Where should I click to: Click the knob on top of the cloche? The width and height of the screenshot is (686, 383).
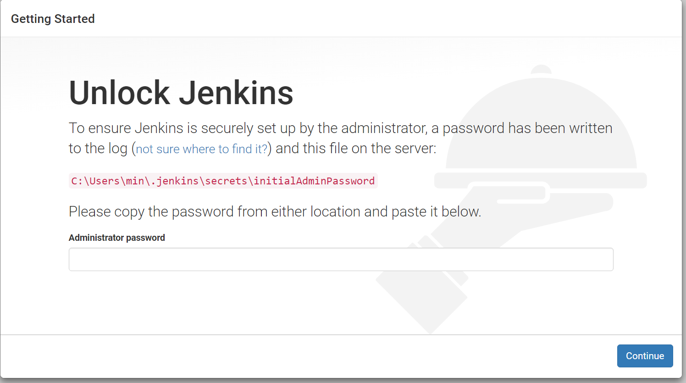tap(541, 69)
